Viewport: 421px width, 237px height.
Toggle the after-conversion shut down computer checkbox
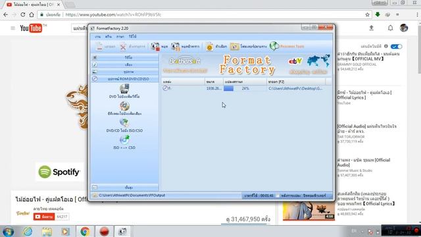pyautogui.click(x=278, y=196)
